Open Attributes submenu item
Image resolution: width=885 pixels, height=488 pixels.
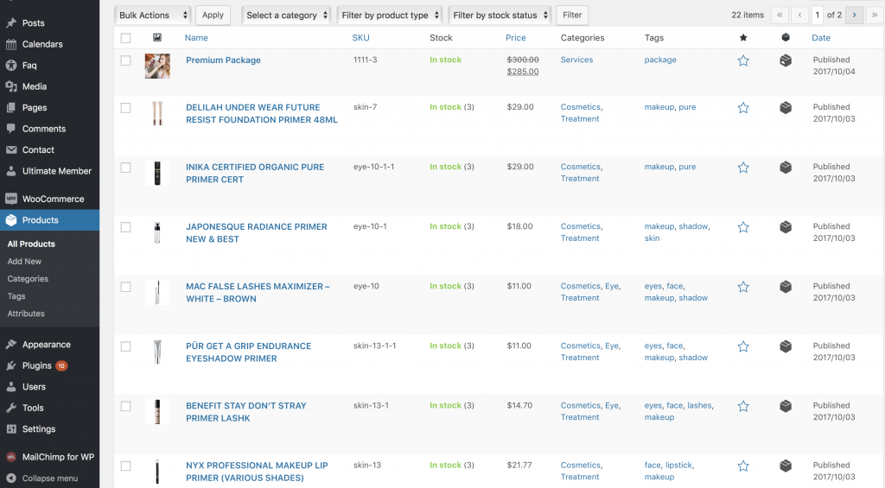26,314
